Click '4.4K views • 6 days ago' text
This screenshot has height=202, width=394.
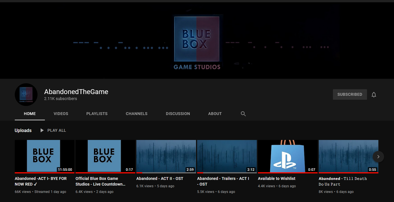(x=277, y=186)
